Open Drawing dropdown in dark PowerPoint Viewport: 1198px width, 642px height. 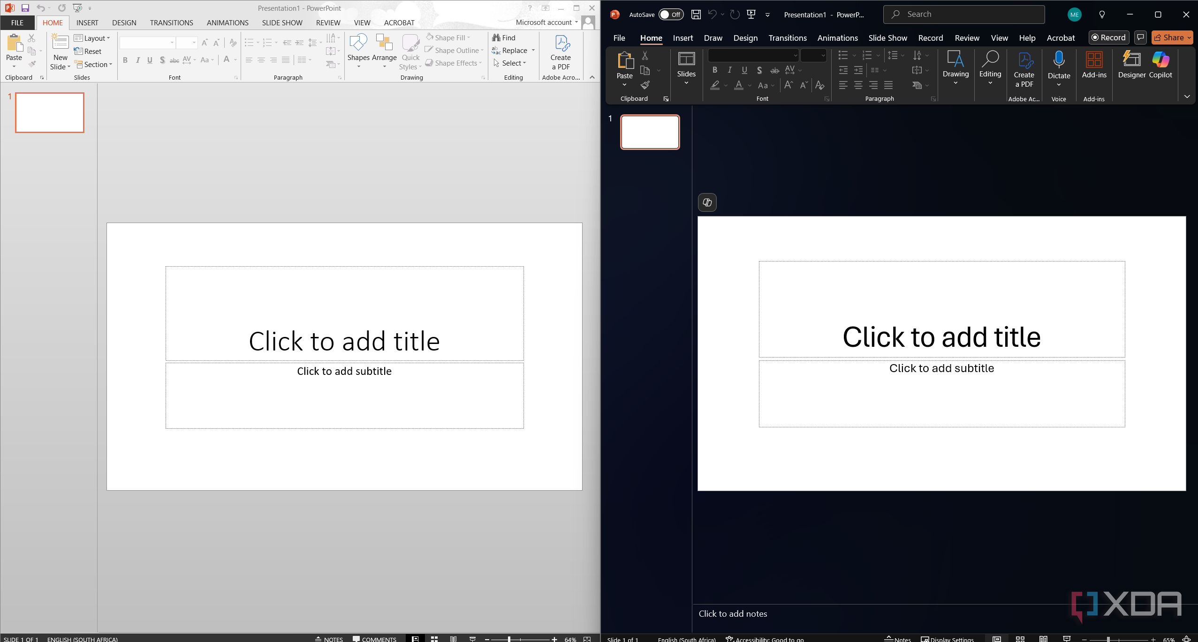(955, 68)
